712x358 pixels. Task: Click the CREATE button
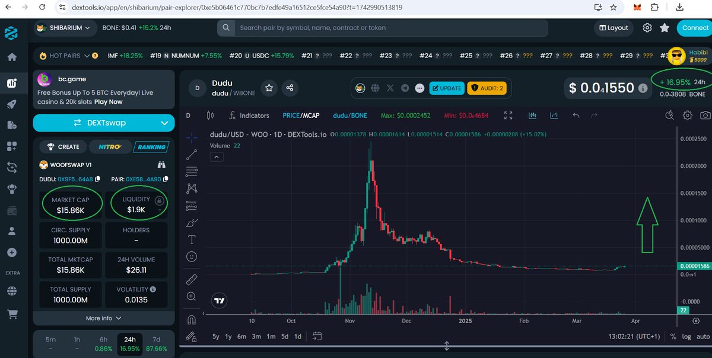[63, 146]
